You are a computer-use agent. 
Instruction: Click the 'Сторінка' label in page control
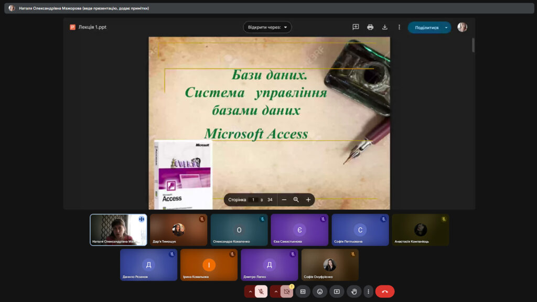click(237, 200)
